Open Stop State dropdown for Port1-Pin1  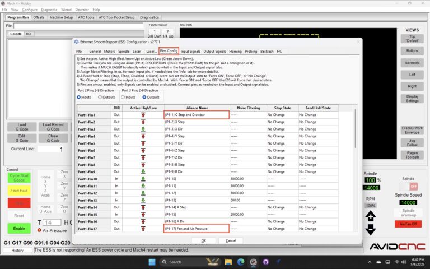click(x=281, y=115)
